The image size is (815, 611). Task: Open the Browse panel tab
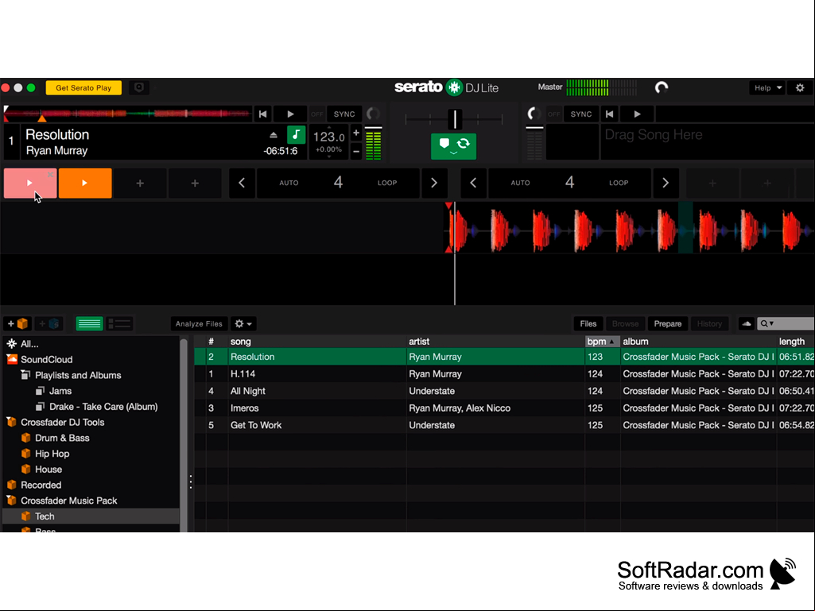(625, 323)
